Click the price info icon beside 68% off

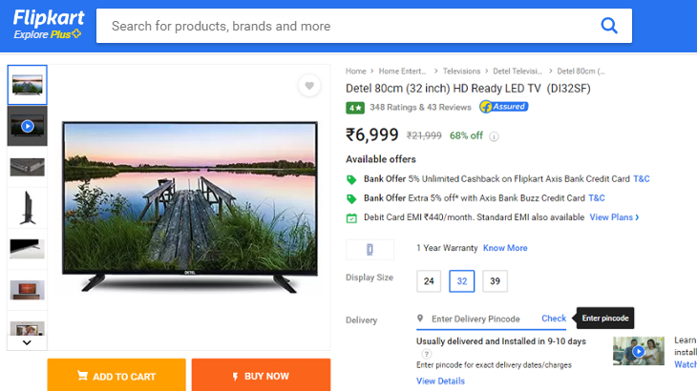494,136
